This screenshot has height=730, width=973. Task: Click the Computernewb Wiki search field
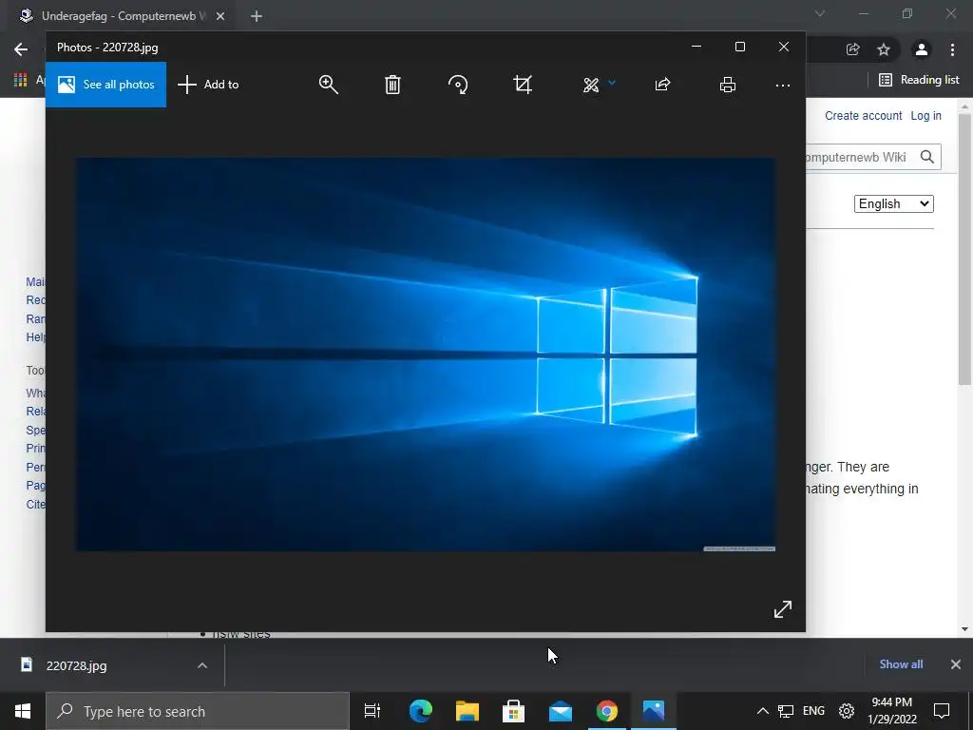point(859,157)
